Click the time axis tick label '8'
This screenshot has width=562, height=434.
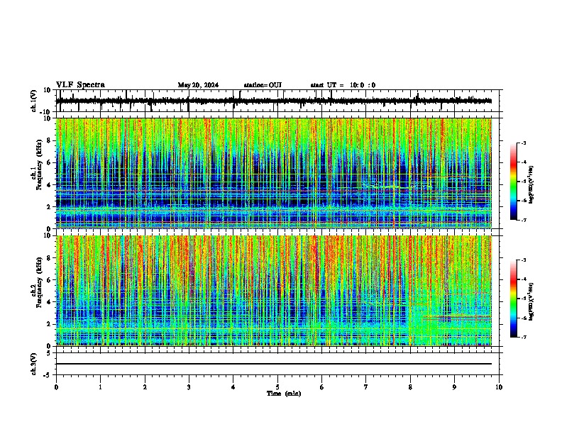[x=410, y=387]
